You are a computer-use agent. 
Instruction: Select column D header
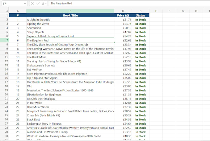[x=141, y=11]
